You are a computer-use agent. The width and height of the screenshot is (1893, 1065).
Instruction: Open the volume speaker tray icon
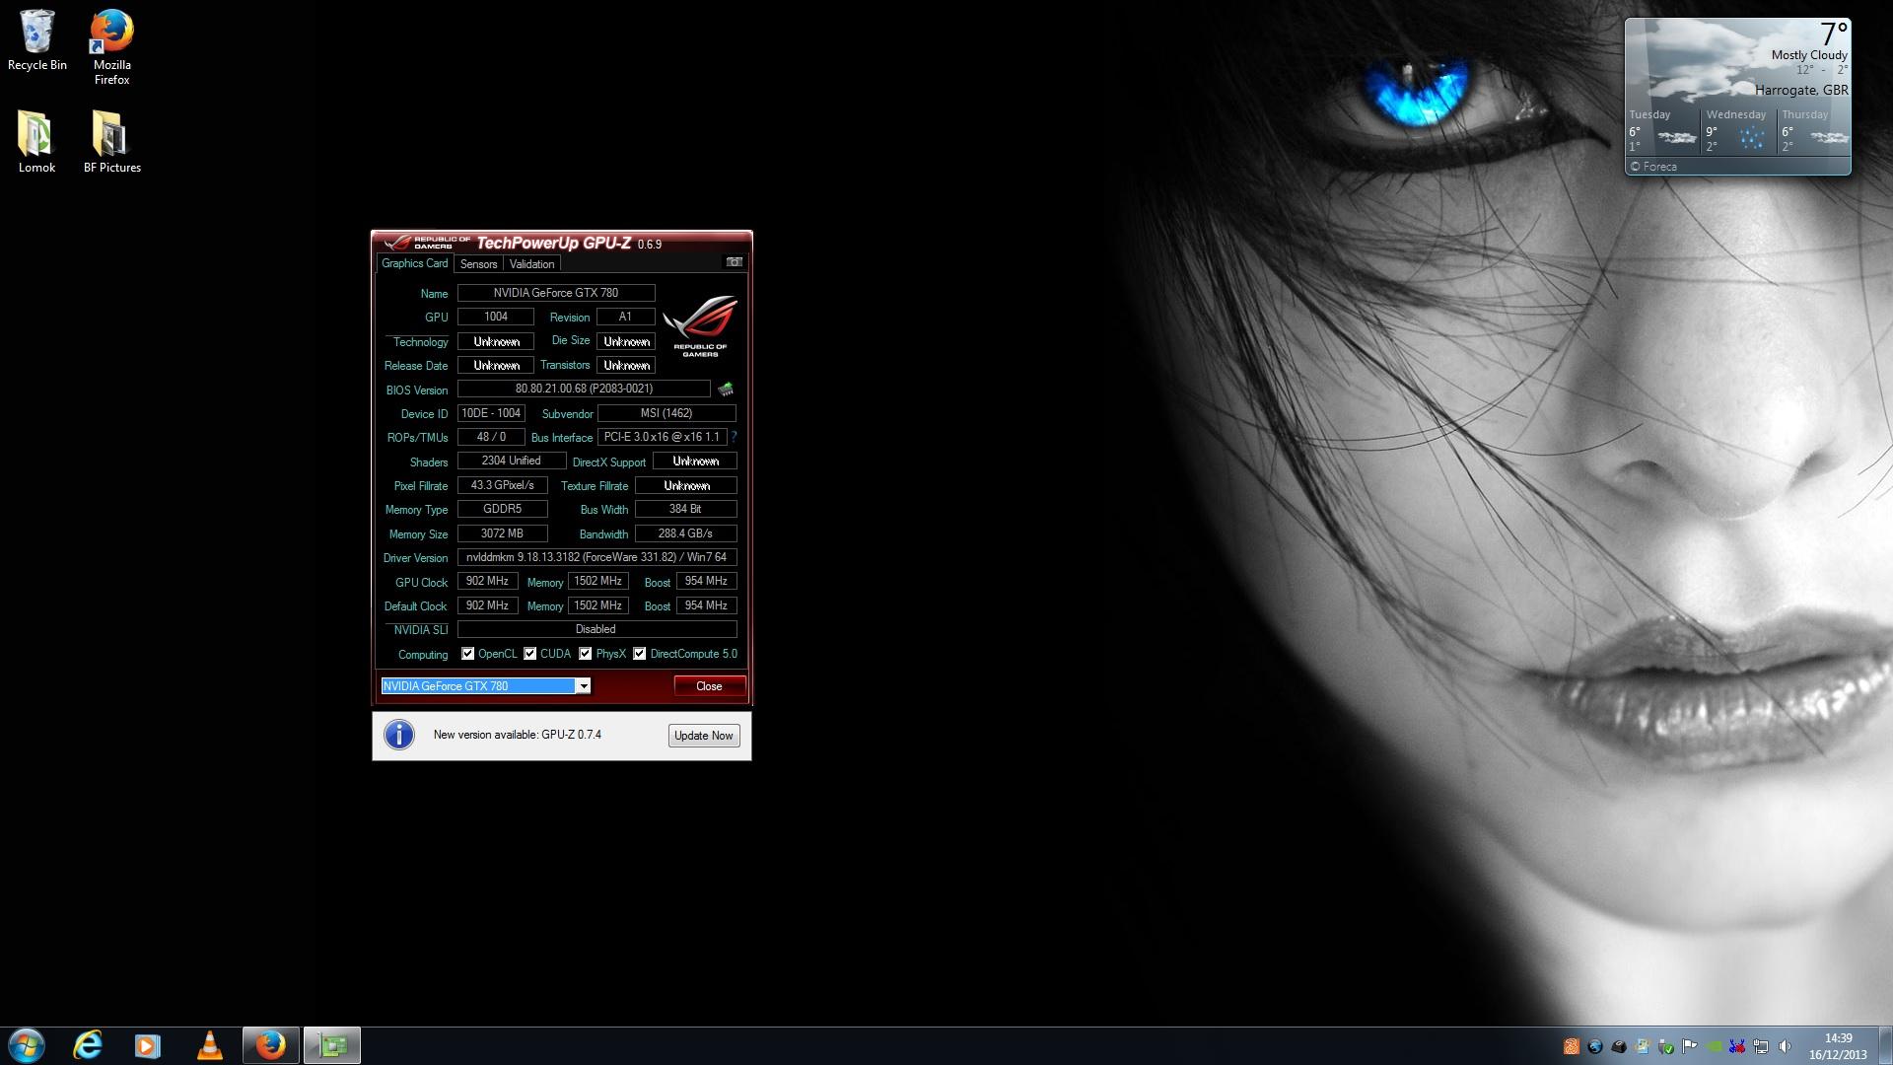pyautogui.click(x=1785, y=1046)
